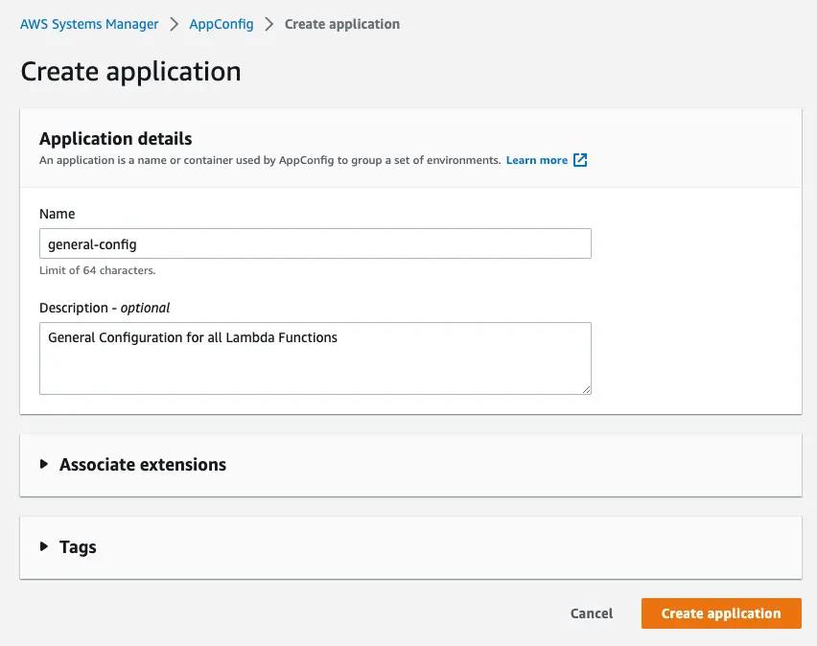817x646 pixels.
Task: Click the Associate extensions disclosure triangle
Action: point(44,465)
